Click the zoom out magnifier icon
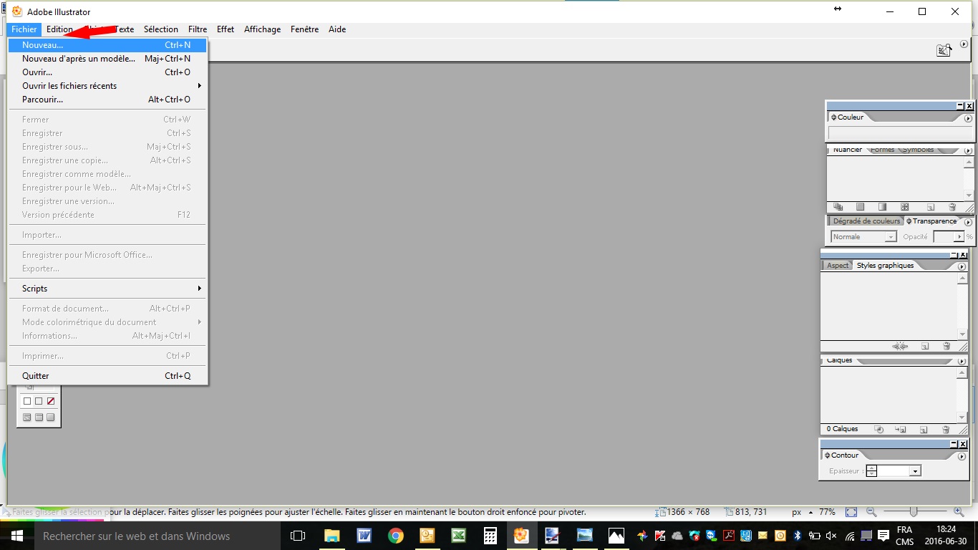 871,512
